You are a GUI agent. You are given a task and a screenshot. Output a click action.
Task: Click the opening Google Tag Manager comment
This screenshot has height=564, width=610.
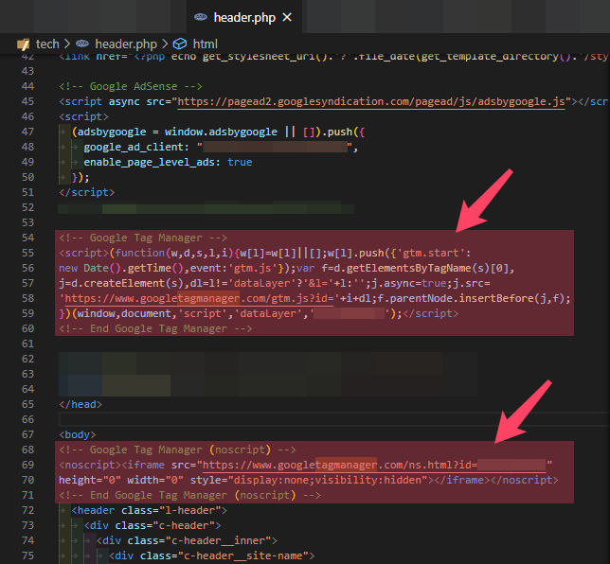pos(143,238)
